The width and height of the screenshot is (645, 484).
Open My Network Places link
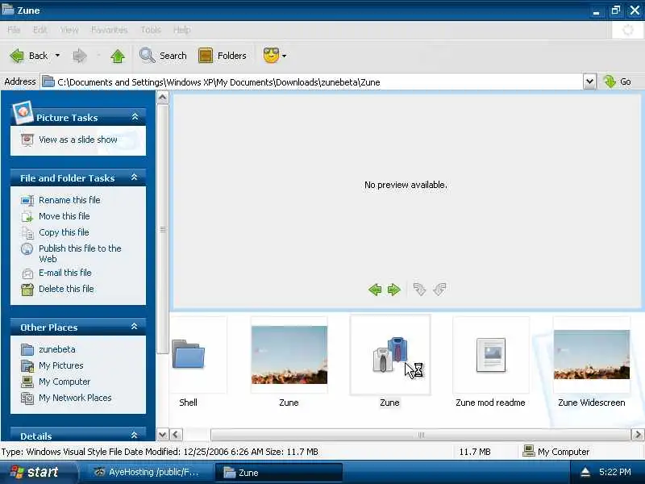(75, 398)
